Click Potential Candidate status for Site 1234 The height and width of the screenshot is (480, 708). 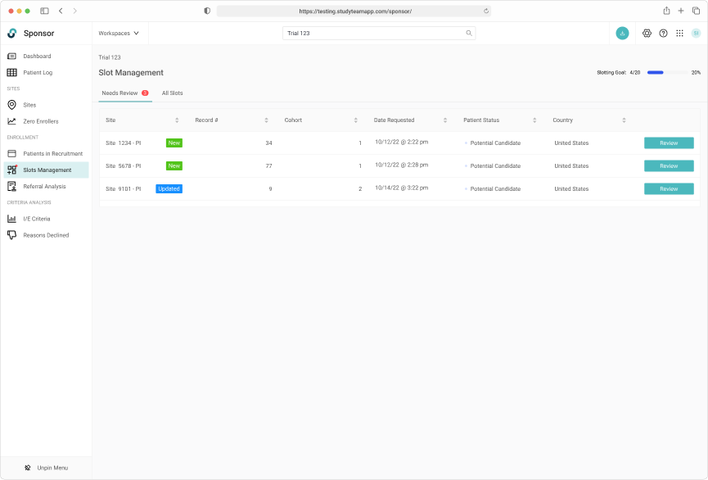point(495,143)
